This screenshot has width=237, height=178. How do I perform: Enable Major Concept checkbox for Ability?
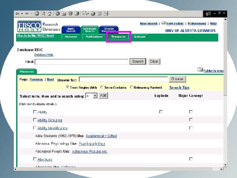pyautogui.click(x=191, y=112)
